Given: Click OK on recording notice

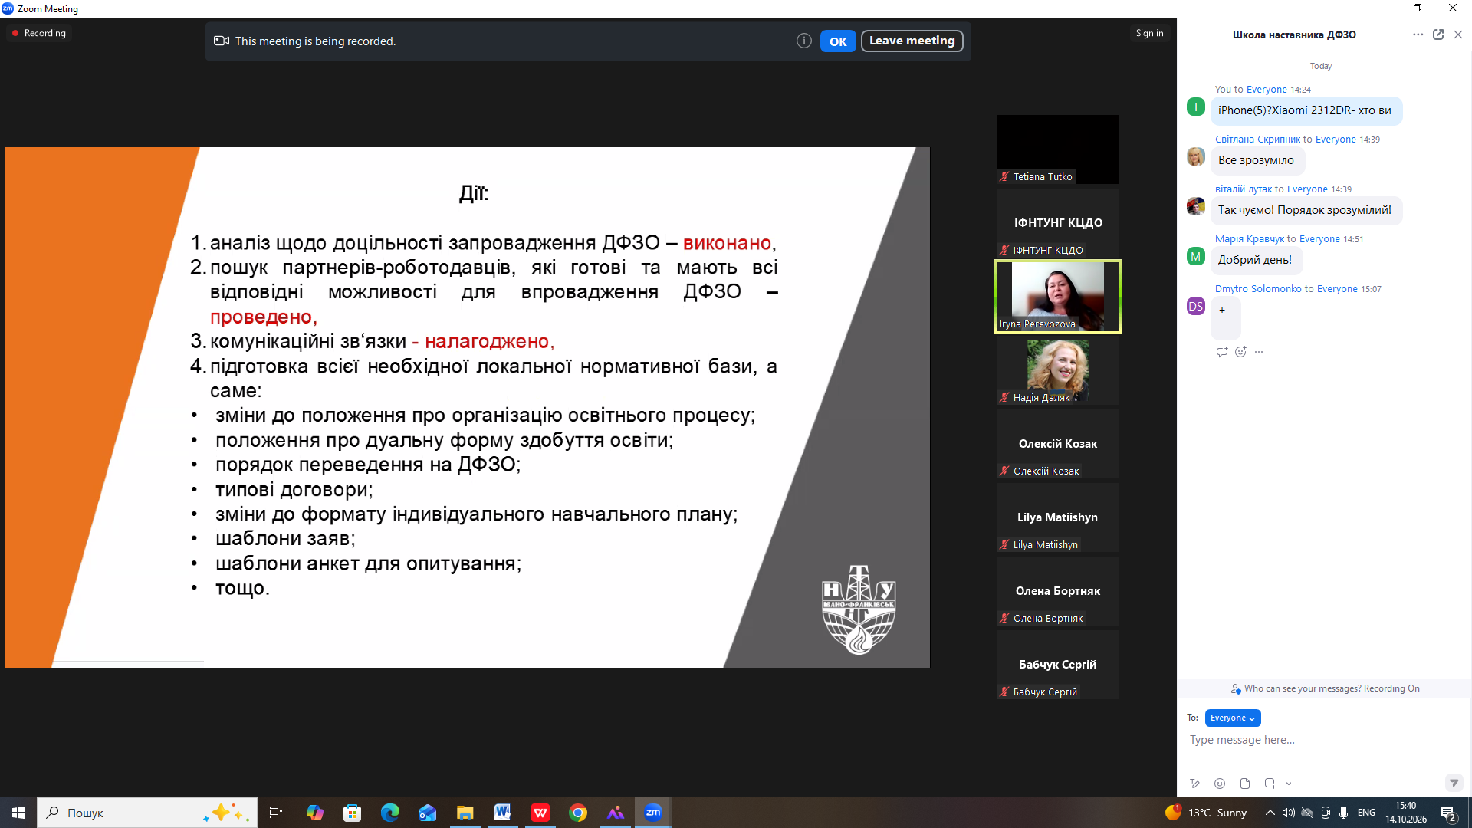Looking at the screenshot, I should (838, 41).
